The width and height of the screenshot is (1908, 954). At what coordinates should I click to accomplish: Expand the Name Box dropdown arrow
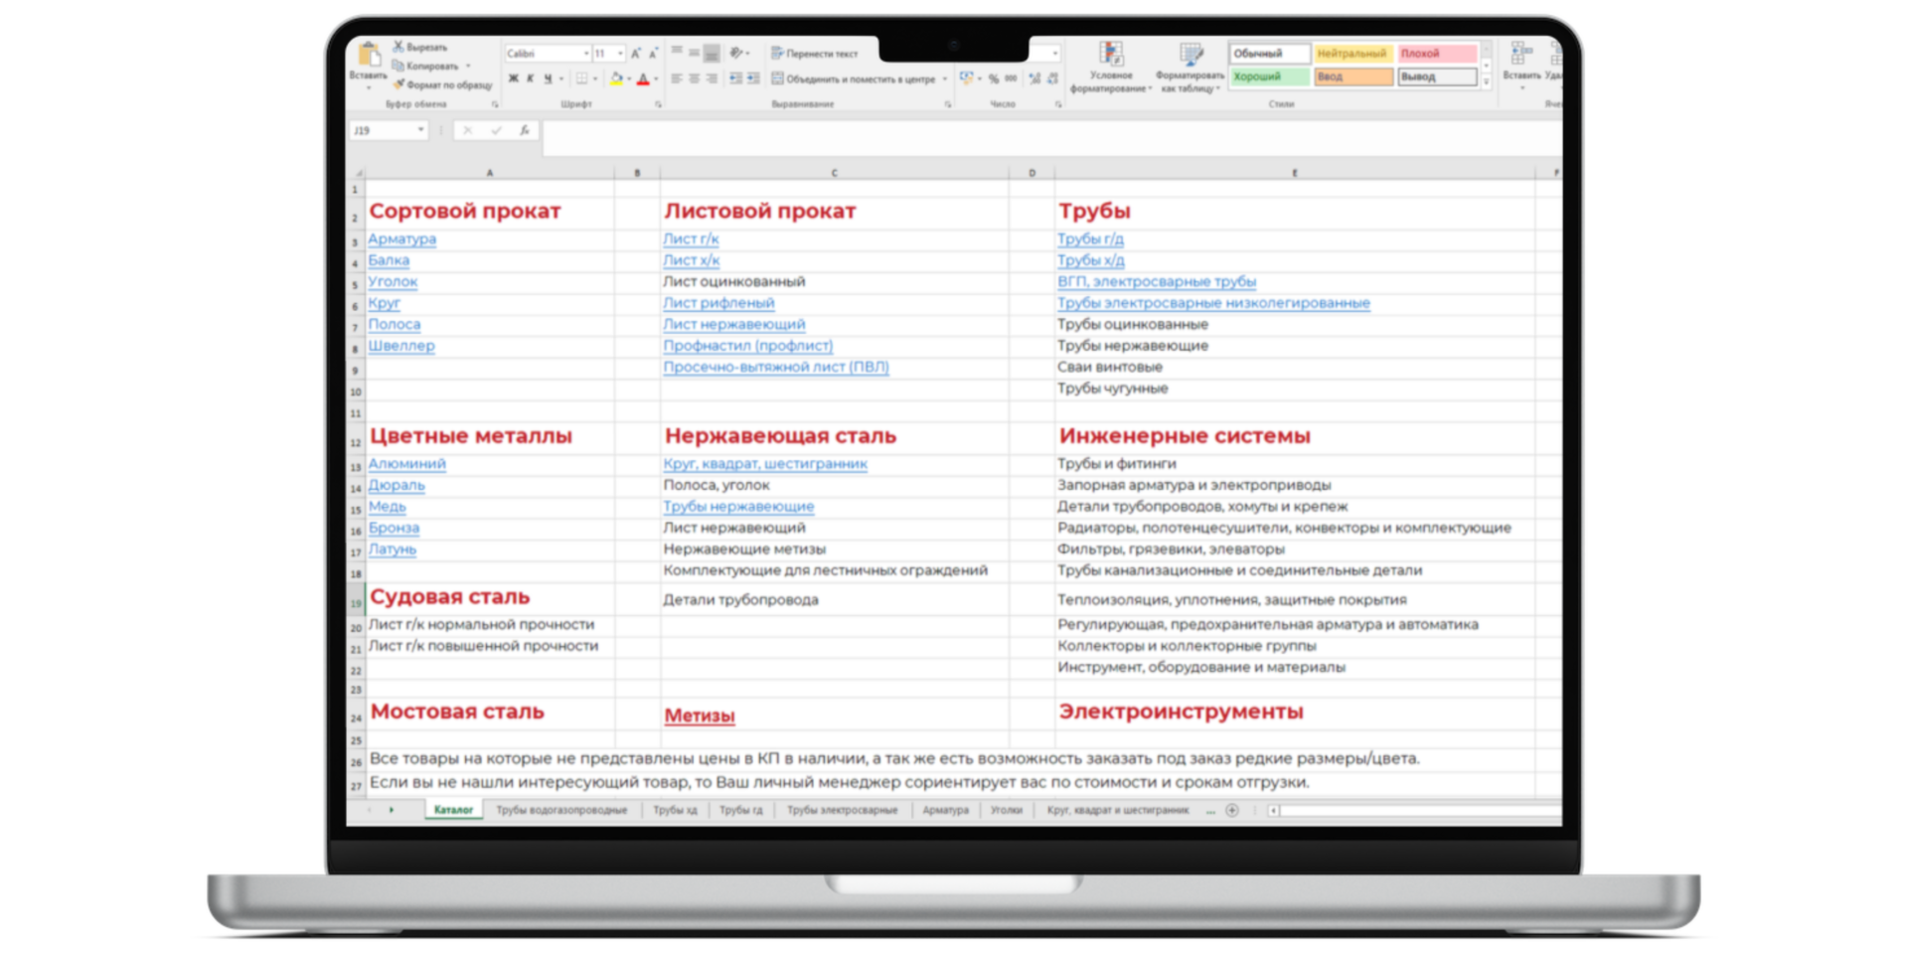[x=420, y=130]
